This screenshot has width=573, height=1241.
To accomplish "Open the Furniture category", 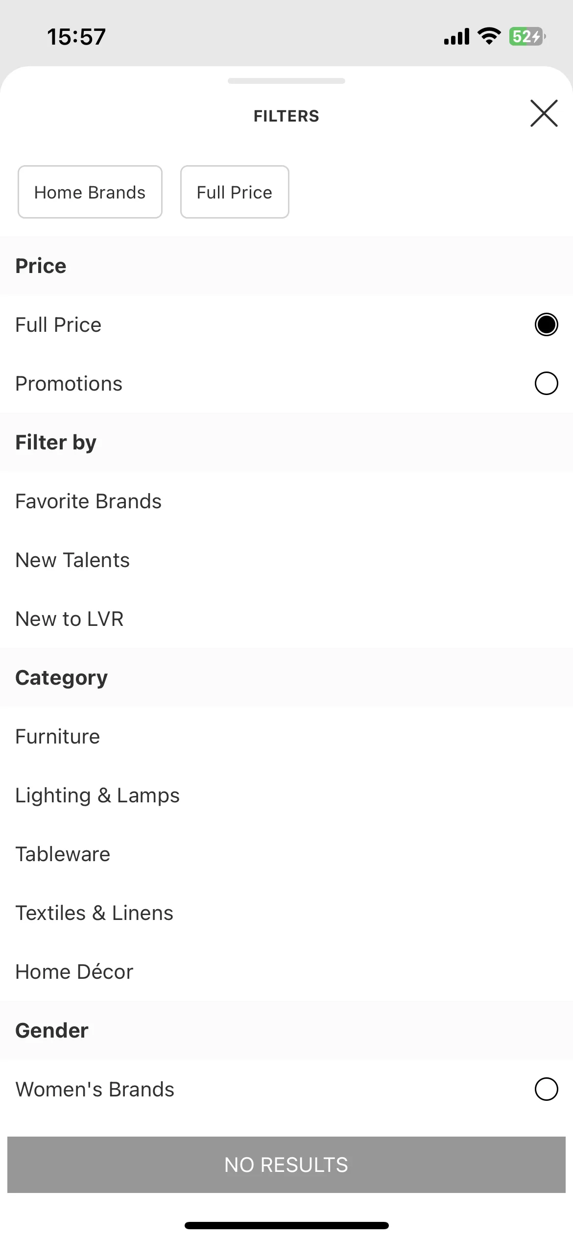I will point(286,736).
